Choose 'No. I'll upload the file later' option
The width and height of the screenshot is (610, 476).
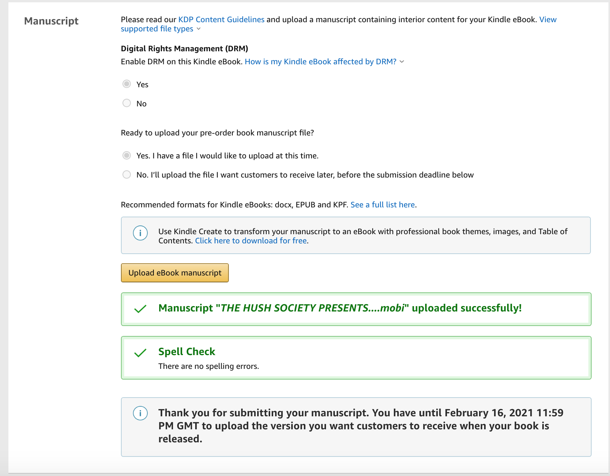[127, 174]
